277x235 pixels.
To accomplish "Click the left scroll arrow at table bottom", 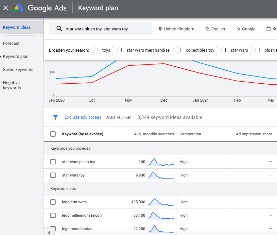I will click(x=49, y=232).
